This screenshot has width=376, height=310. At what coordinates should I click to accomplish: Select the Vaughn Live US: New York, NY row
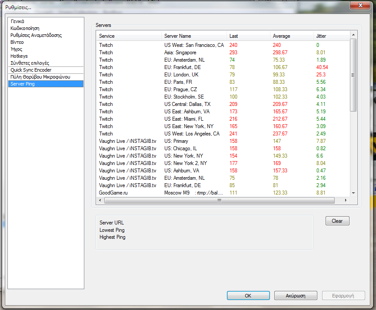tap(223, 156)
